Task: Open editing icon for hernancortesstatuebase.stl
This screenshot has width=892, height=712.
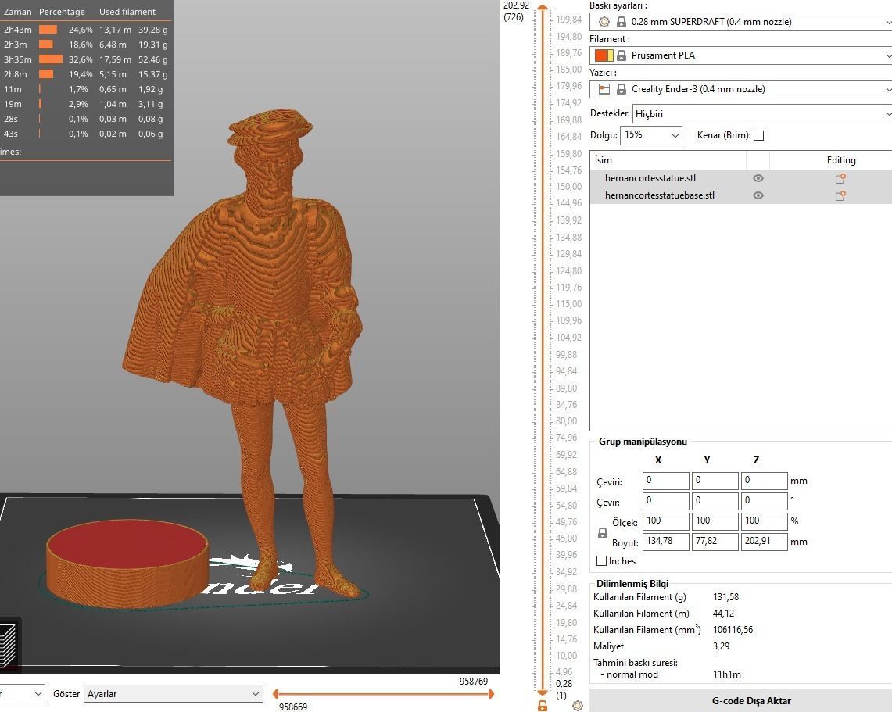Action: [840, 195]
